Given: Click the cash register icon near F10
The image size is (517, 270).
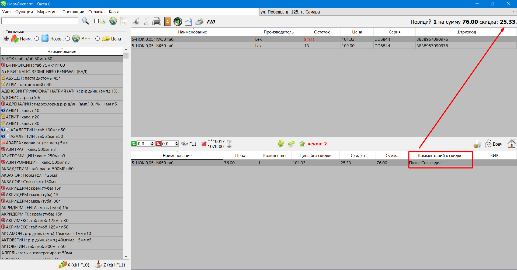Looking at the screenshot, I should [199, 22].
